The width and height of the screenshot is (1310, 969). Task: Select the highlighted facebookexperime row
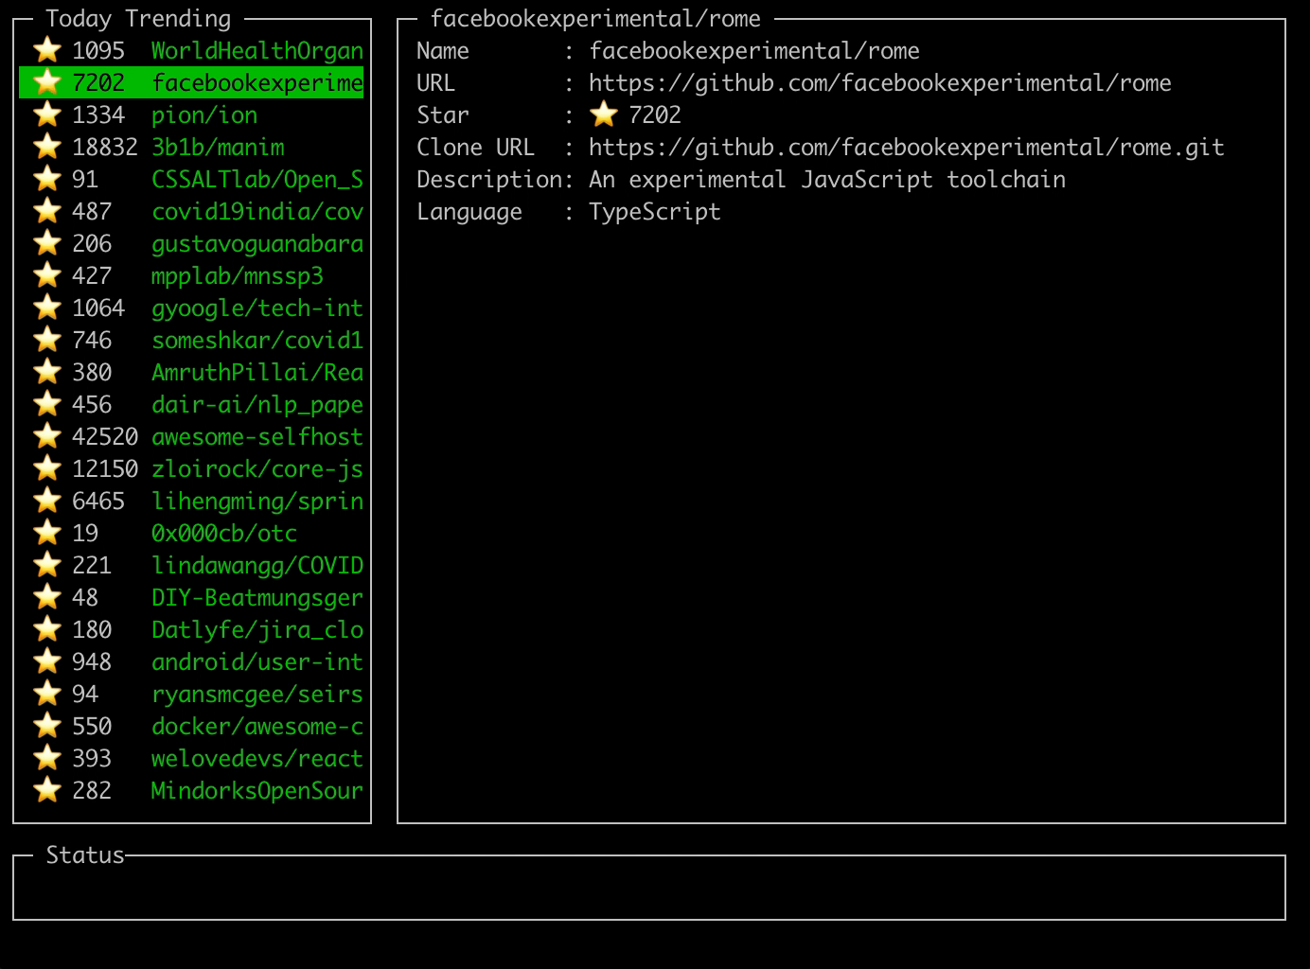(x=191, y=82)
